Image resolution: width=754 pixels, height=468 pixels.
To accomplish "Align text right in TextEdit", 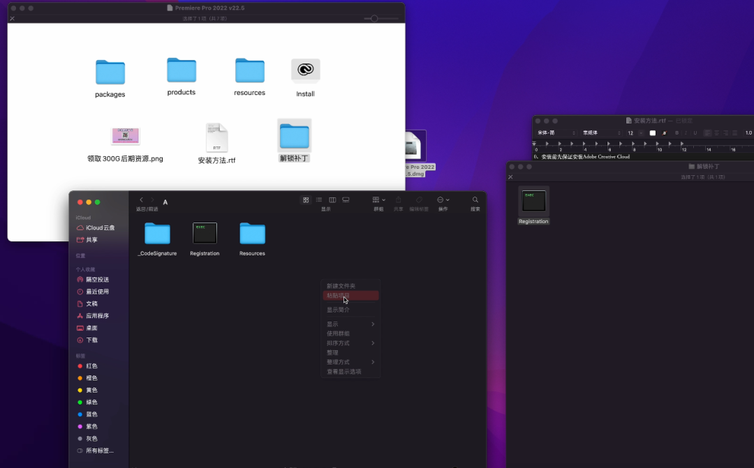I will (725, 133).
